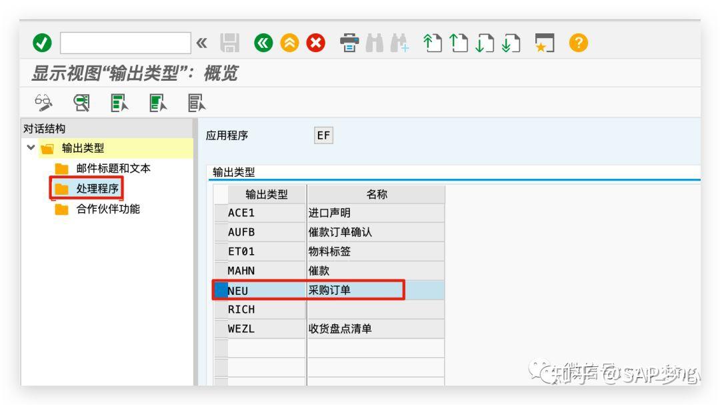Click the Find Next binoculars icon
The height and width of the screenshot is (405, 720).
pos(399,43)
